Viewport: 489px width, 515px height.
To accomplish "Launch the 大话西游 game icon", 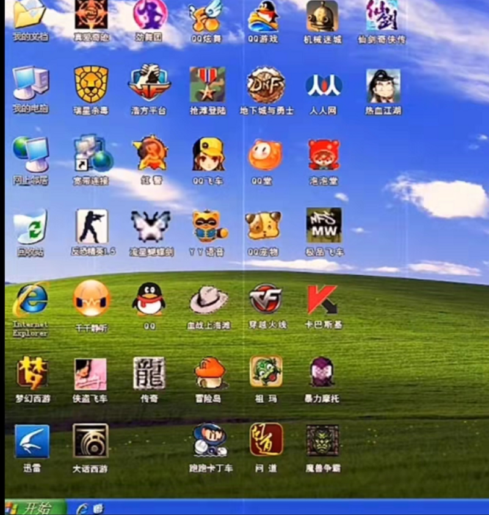I will pos(90,441).
